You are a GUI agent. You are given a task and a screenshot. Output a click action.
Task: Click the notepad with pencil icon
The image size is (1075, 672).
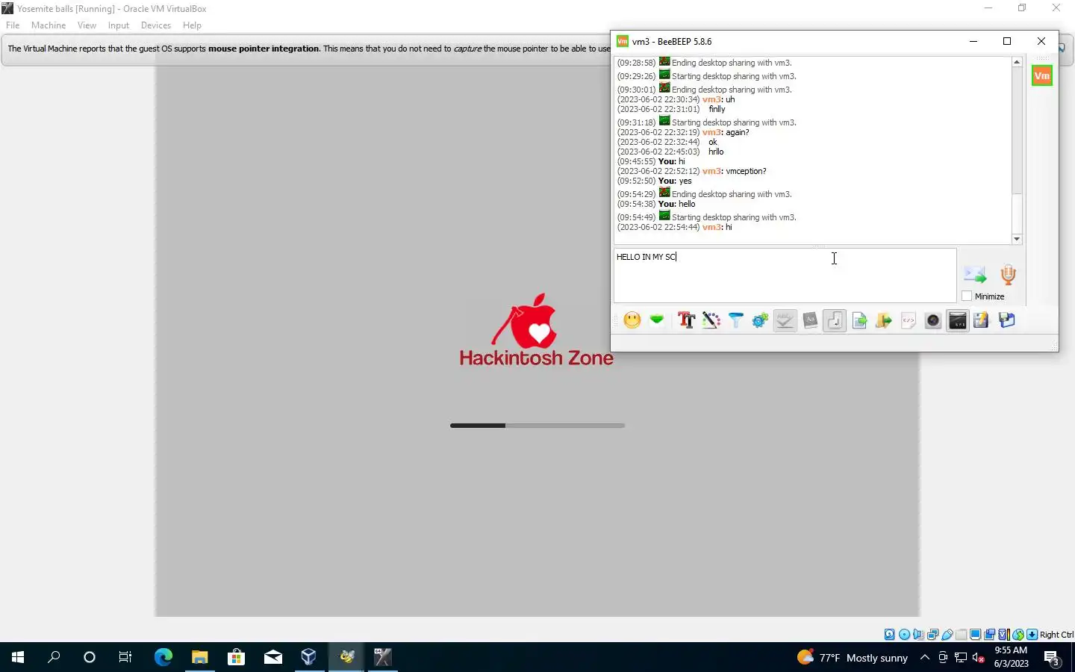[x=982, y=320]
